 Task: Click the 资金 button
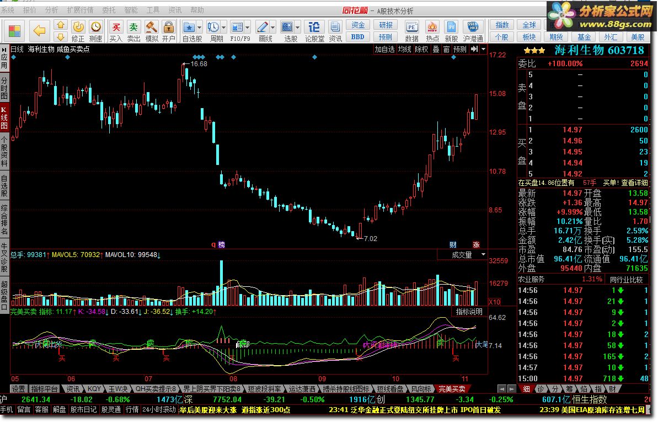tap(358, 25)
